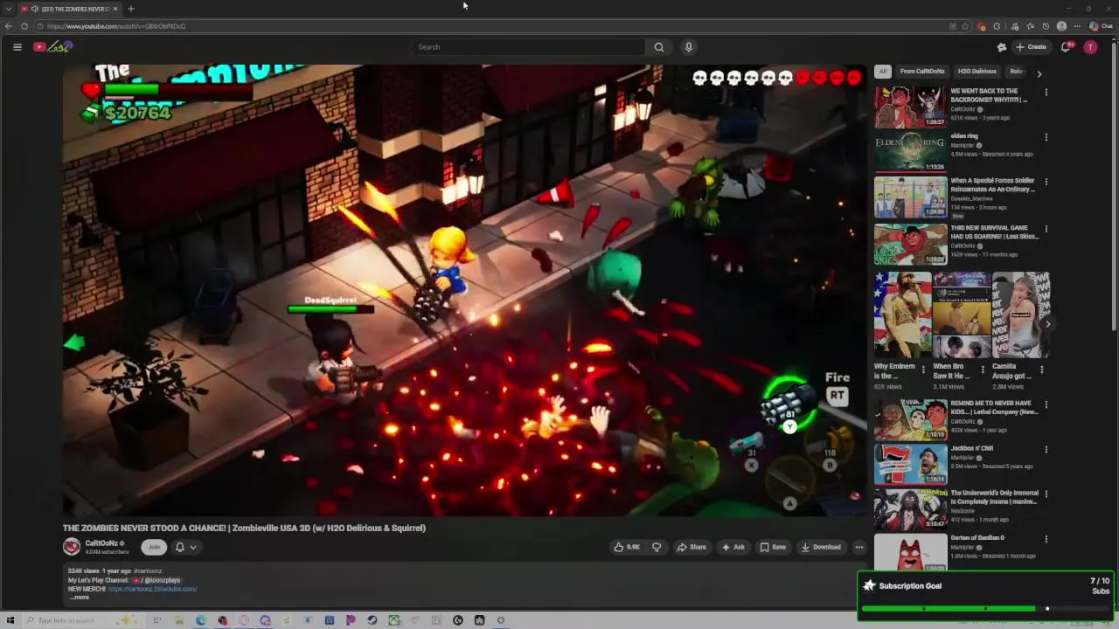Open the sparkle icon beside Create
The height and width of the screenshot is (629, 1119).
[x=1002, y=47]
